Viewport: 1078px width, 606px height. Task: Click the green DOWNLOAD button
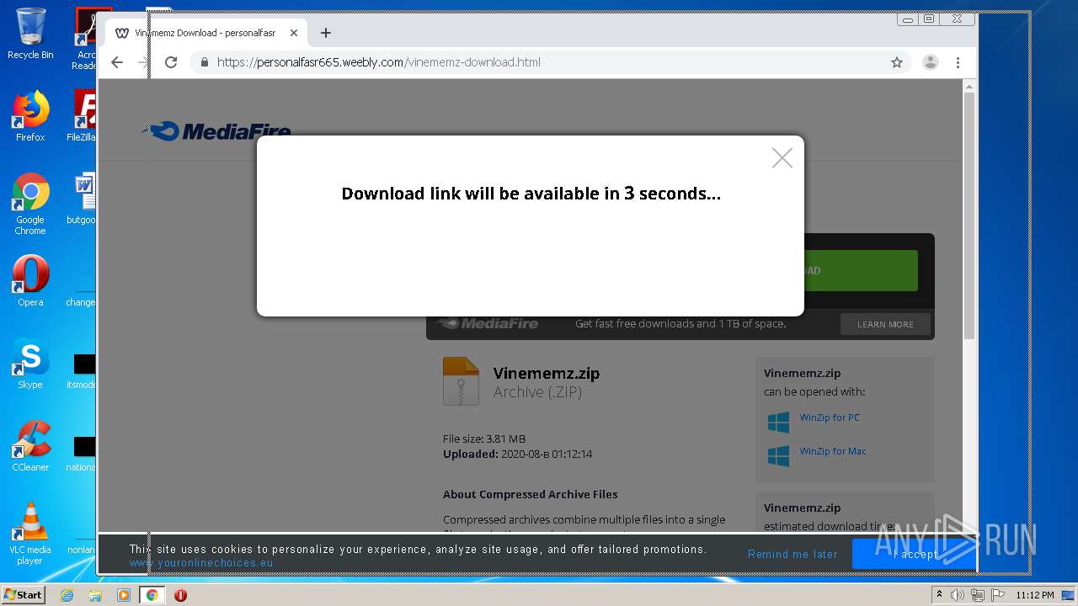861,270
